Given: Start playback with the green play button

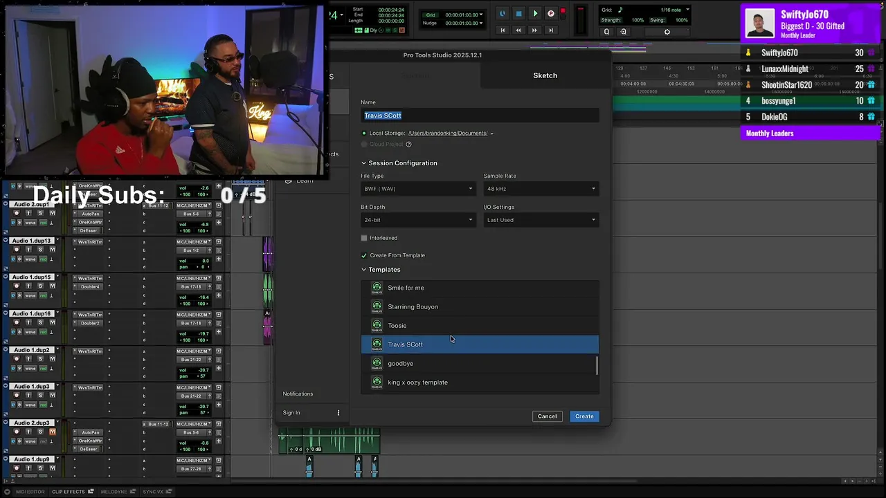Looking at the screenshot, I should pos(534,14).
